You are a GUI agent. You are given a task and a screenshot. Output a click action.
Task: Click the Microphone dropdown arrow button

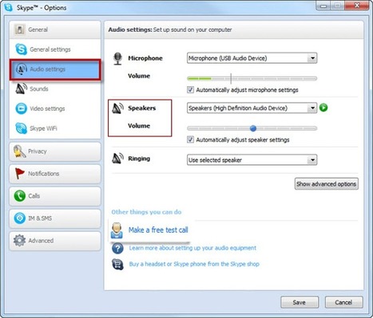coord(312,58)
